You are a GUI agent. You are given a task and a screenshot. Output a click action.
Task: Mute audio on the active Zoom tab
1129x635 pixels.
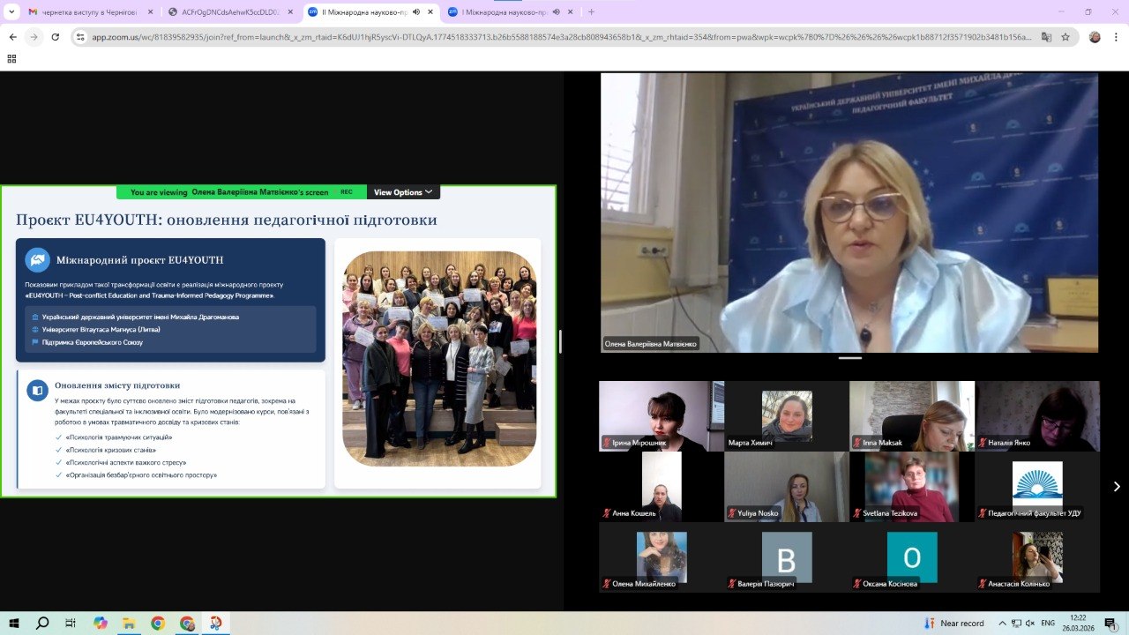click(x=415, y=12)
